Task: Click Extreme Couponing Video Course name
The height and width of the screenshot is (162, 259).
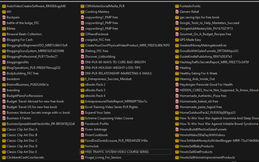Action: [109, 118]
